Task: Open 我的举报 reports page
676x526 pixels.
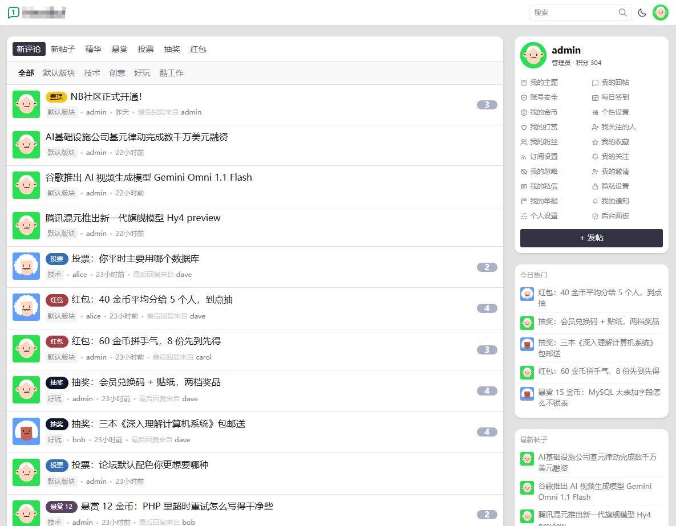Action: click(x=539, y=201)
